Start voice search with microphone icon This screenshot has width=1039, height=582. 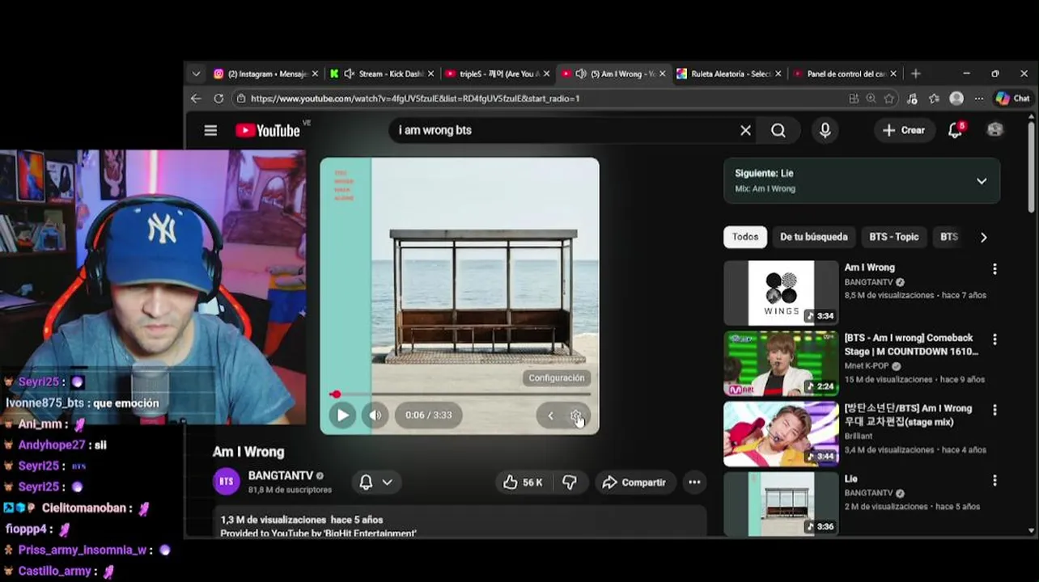(x=825, y=130)
